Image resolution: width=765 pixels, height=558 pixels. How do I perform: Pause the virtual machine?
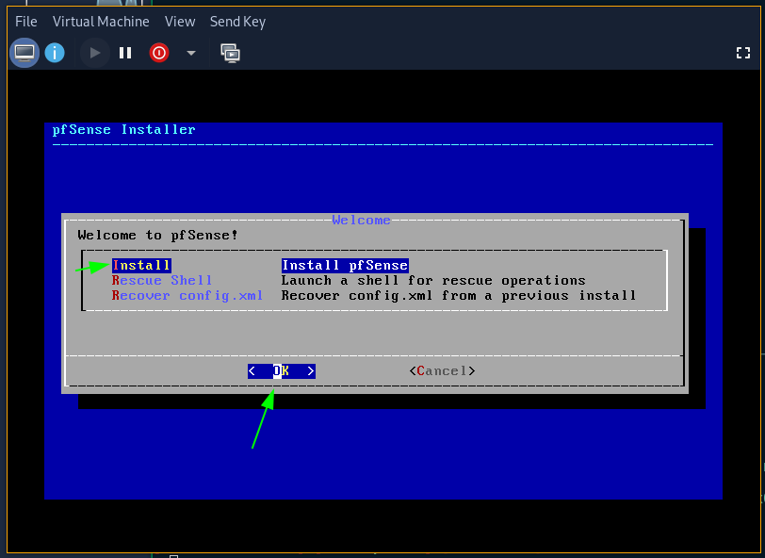[125, 53]
